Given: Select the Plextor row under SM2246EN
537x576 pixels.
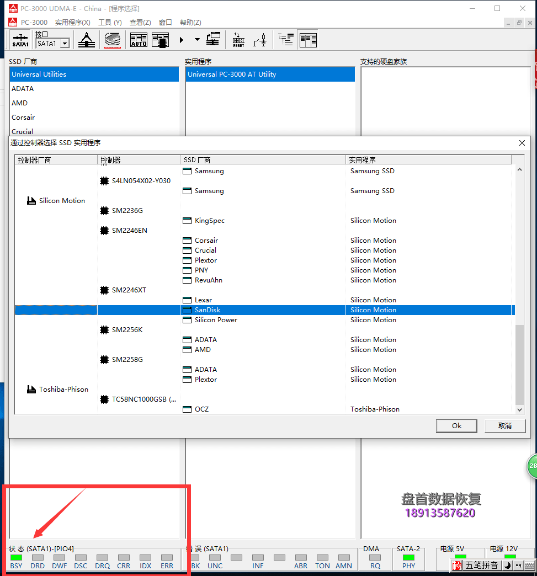Looking at the screenshot, I should [x=265, y=260].
